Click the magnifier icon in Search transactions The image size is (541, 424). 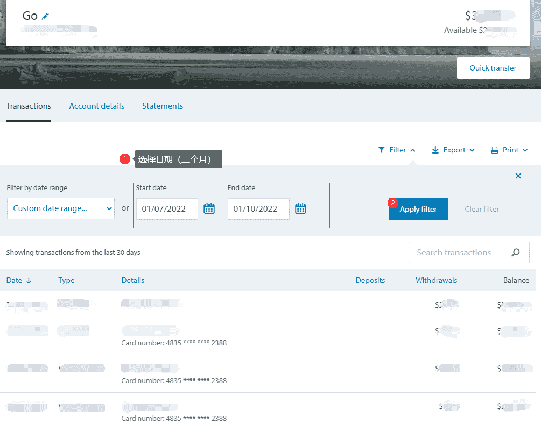tap(516, 252)
